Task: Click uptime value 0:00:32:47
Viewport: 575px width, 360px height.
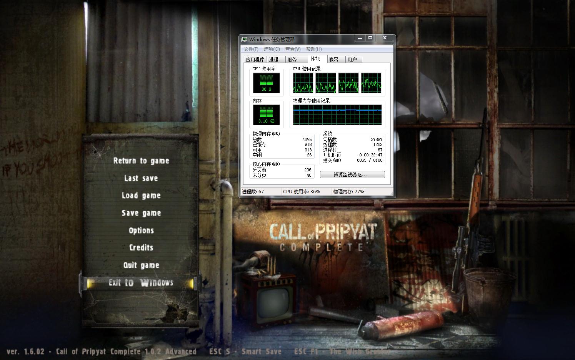Action: point(371,155)
